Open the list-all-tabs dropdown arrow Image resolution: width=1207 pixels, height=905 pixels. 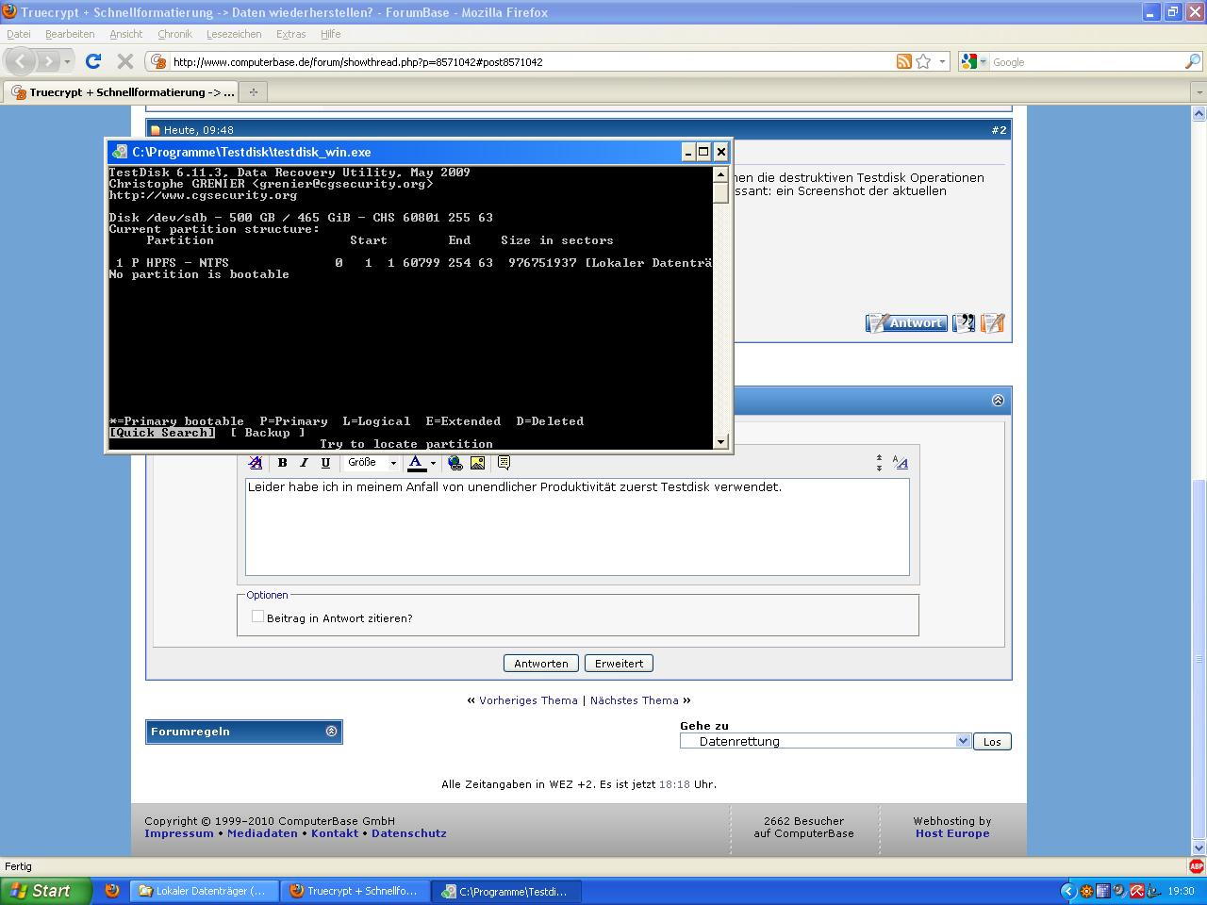[1199, 92]
